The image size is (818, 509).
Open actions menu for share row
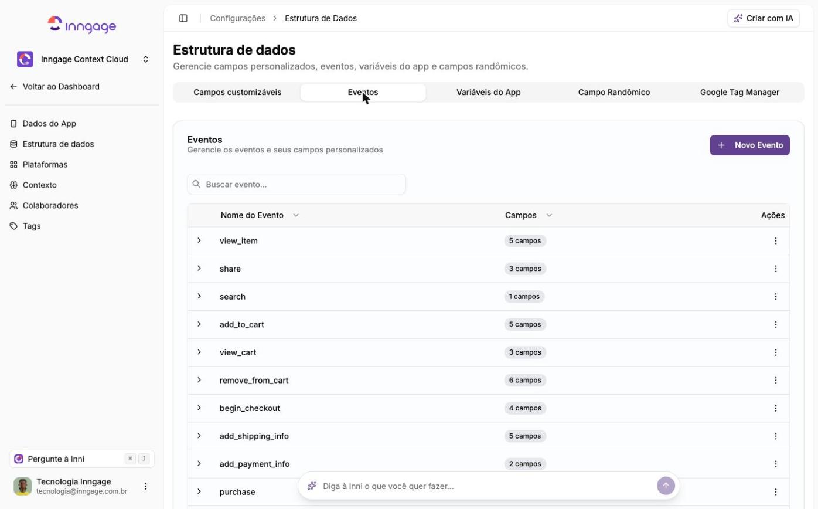coord(776,269)
